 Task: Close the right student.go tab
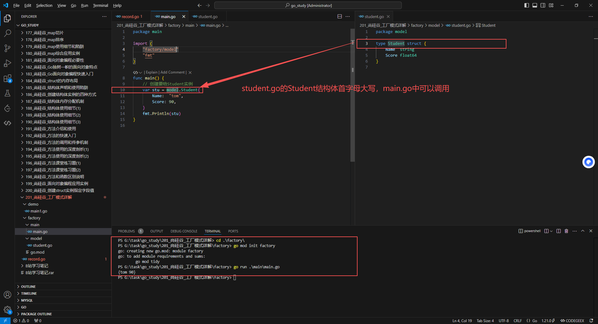point(388,17)
